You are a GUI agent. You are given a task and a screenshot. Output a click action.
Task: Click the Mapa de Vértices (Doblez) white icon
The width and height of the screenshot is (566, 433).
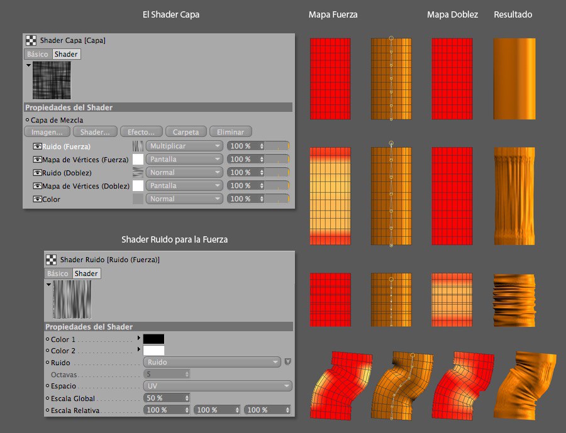point(137,185)
